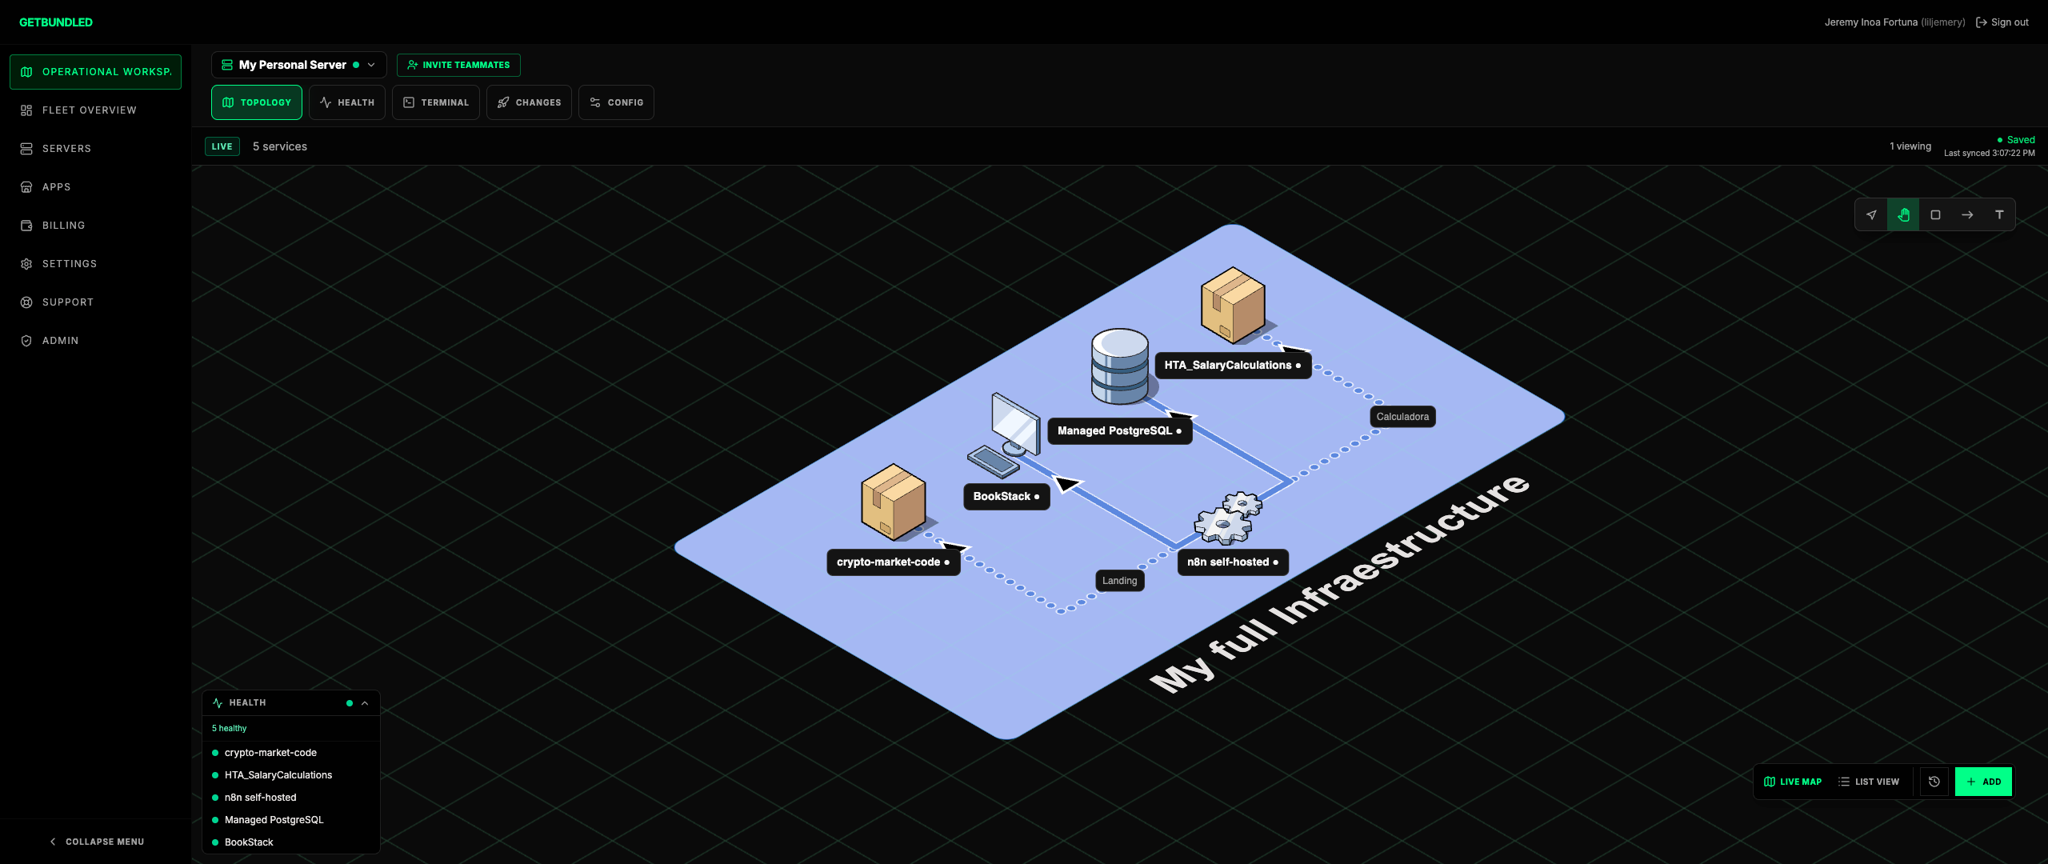Switch to Health tab
This screenshot has width=2048, height=864.
coord(346,102)
